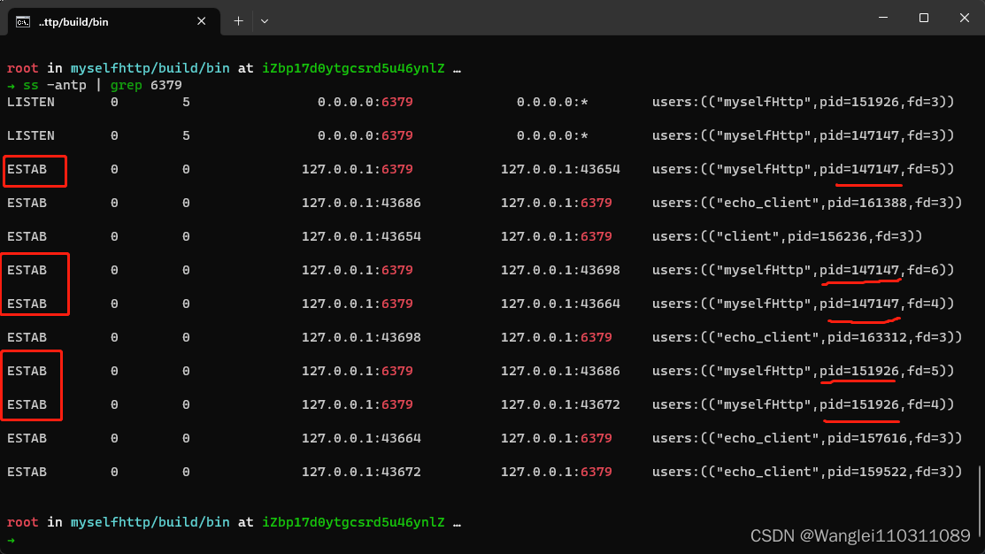Close the "..ttp/build/bin" tab
The image size is (985, 554).
[201, 20]
